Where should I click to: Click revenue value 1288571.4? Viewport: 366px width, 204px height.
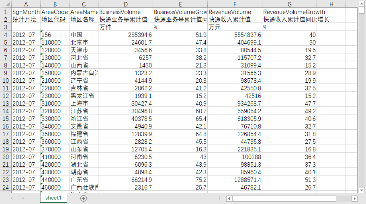[x=235, y=180]
